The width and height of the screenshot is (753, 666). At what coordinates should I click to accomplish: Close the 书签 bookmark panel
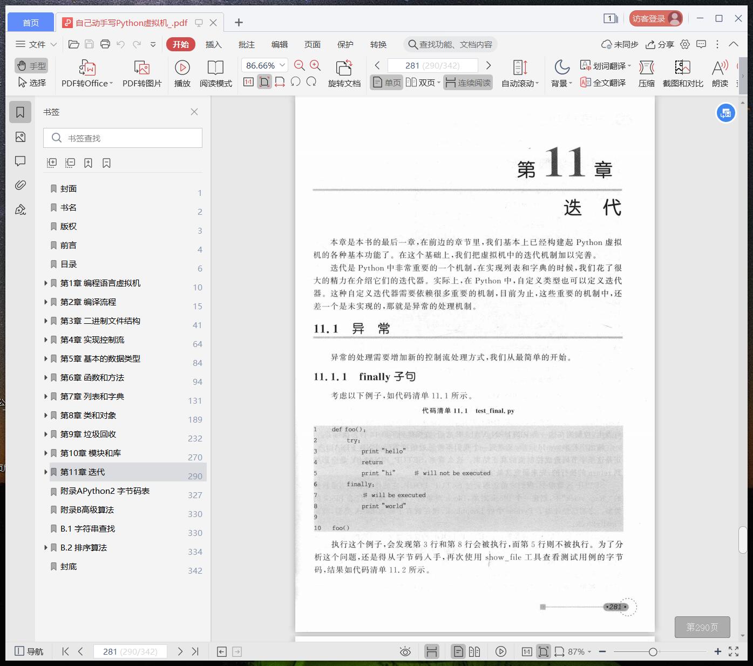click(194, 112)
